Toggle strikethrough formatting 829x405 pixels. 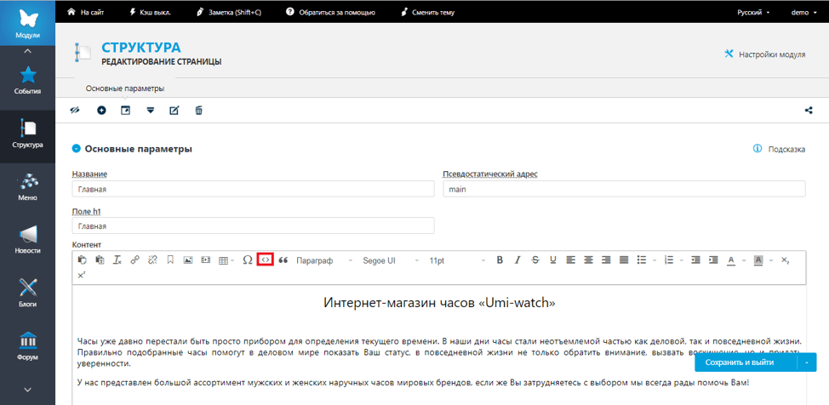pyautogui.click(x=535, y=260)
